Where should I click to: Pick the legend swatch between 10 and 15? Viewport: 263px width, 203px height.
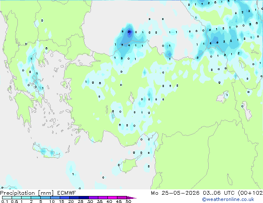pos(55,198)
